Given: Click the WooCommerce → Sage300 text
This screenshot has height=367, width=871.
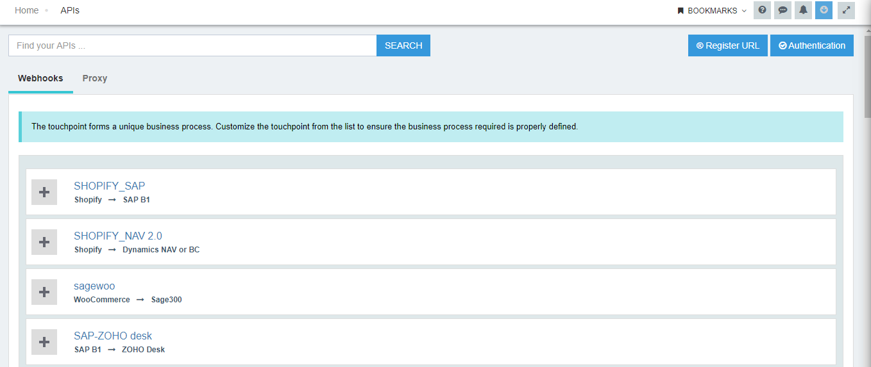Looking at the screenshot, I should (128, 300).
